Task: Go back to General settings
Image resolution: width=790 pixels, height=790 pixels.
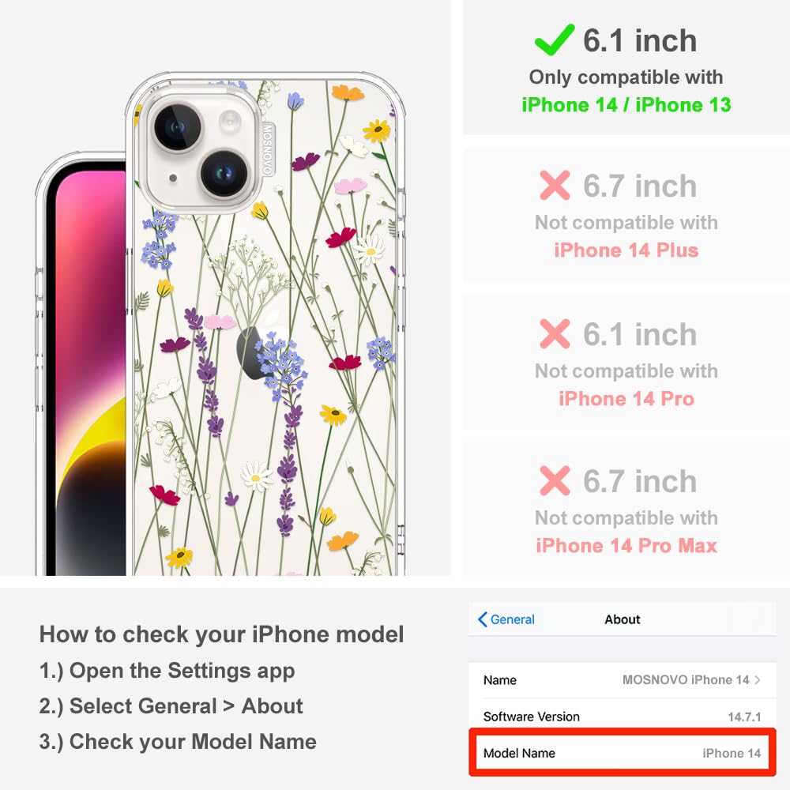Action: 506,619
